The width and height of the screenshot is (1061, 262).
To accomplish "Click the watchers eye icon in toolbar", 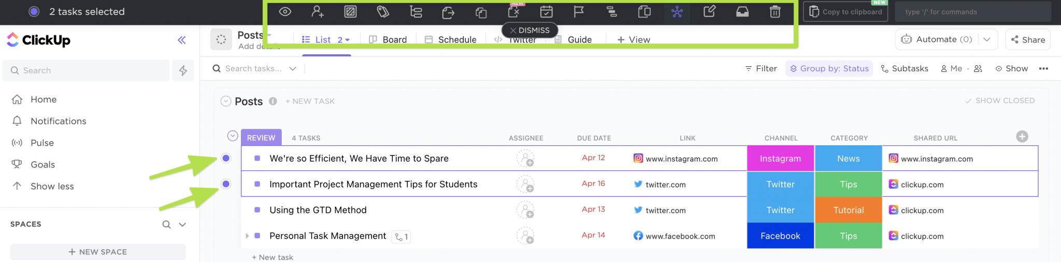I will [285, 11].
